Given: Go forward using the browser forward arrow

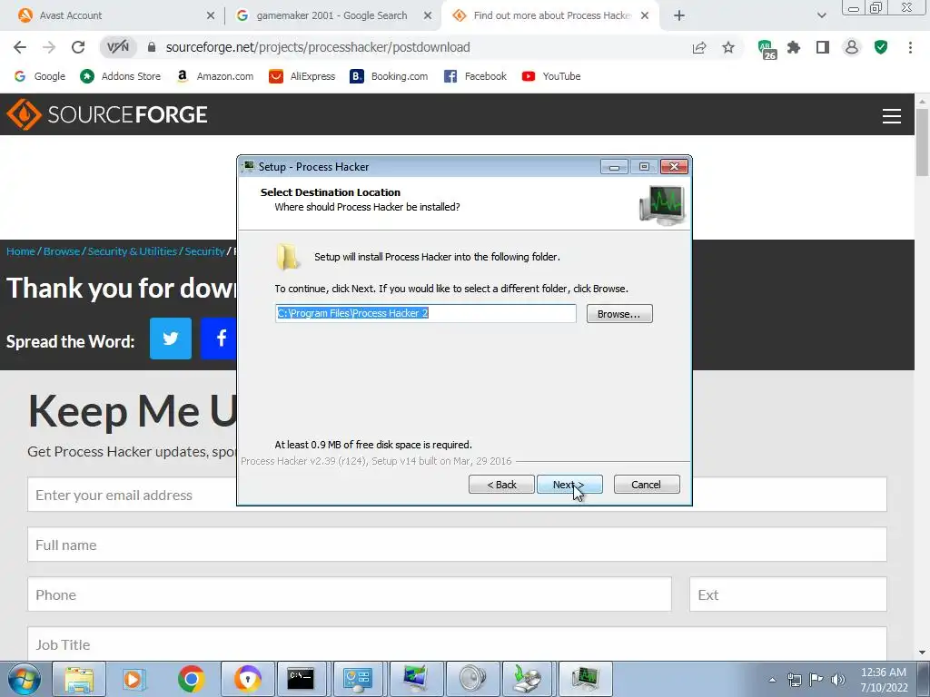Looking at the screenshot, I should 49,47.
